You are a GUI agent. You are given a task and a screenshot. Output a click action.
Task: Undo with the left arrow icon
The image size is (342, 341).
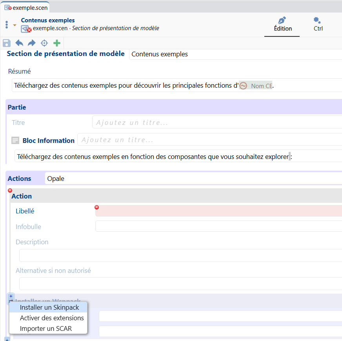click(19, 43)
